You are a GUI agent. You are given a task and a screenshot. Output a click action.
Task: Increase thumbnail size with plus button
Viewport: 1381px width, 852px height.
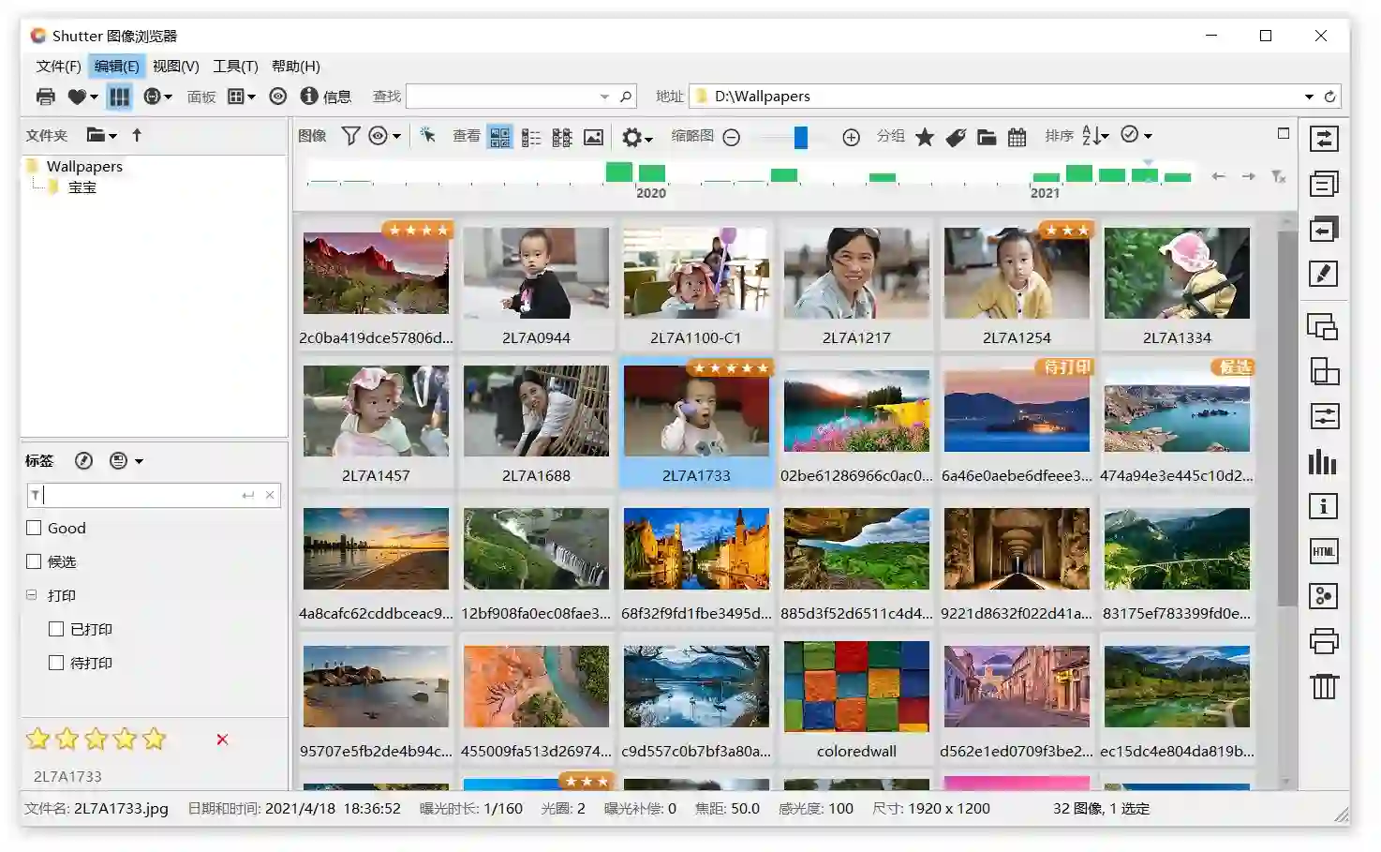[x=851, y=137]
